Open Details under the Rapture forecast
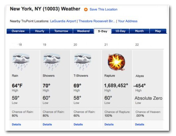 coord(109,124)
